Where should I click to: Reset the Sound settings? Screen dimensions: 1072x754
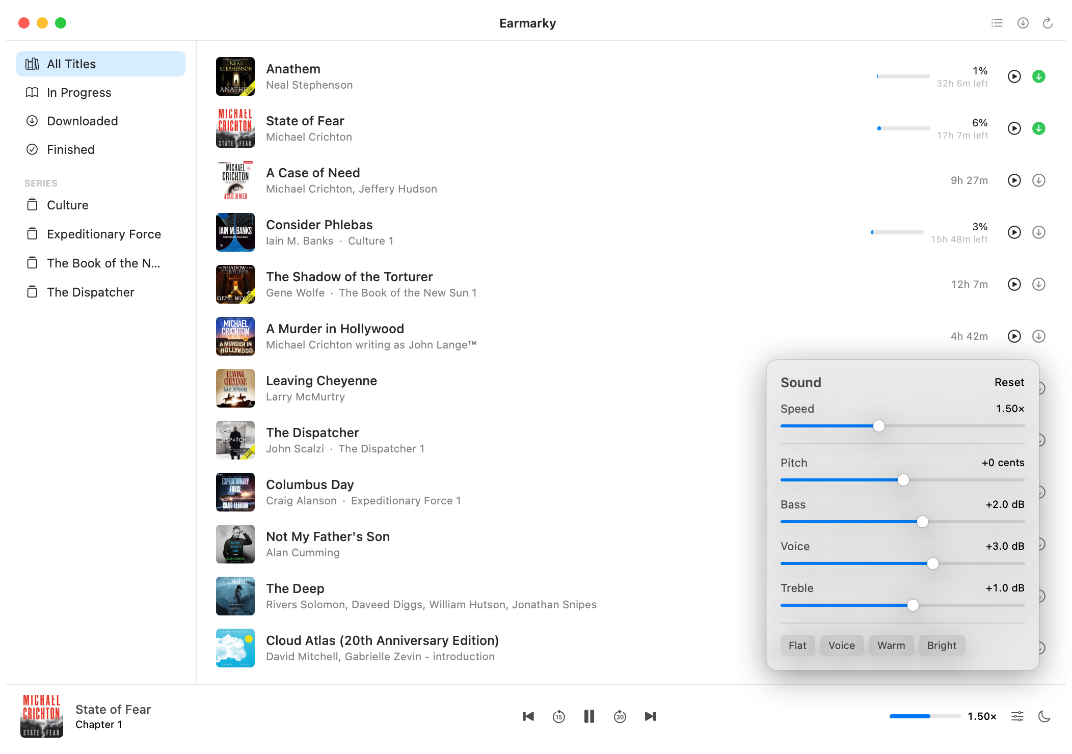coord(1009,382)
